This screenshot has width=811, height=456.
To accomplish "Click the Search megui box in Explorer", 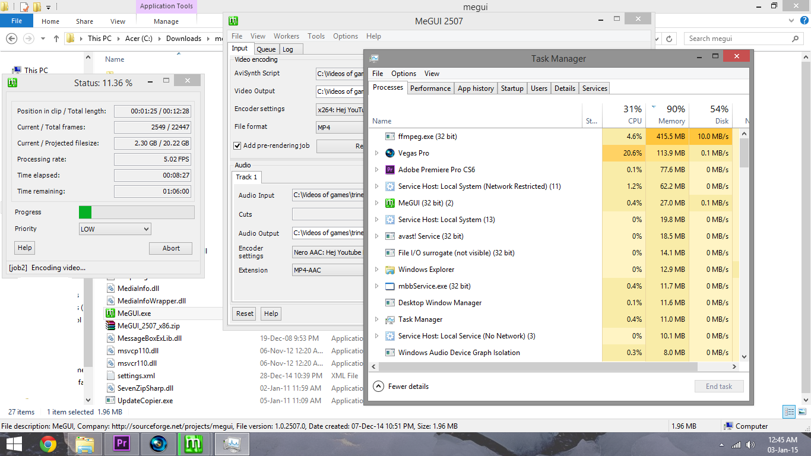I will point(744,39).
